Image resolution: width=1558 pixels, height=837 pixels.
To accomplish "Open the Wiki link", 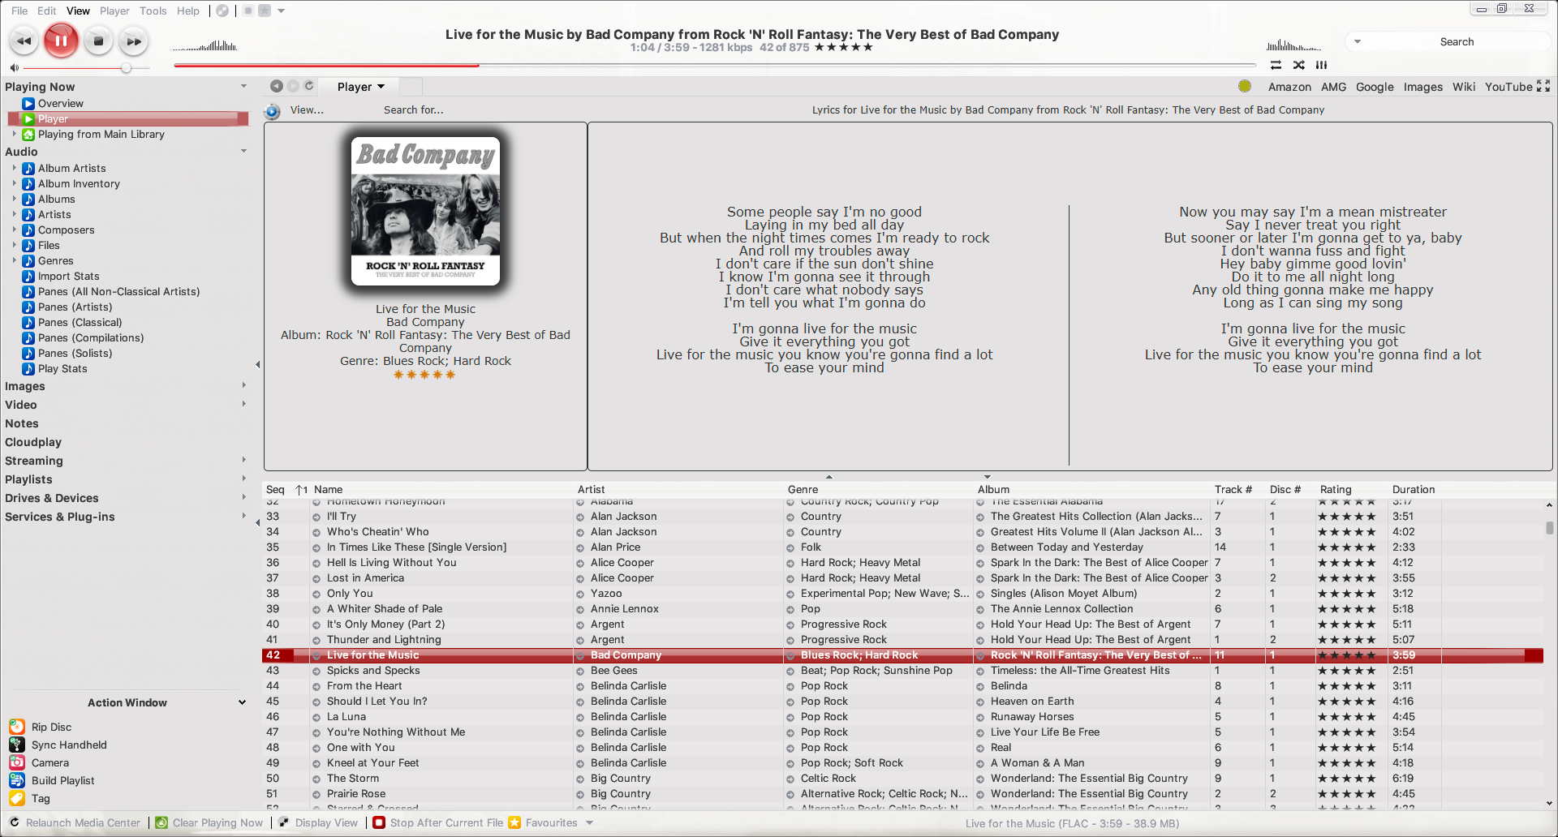I will [1464, 87].
